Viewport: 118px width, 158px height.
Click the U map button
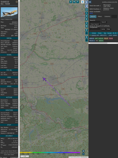(x=71, y=2)
